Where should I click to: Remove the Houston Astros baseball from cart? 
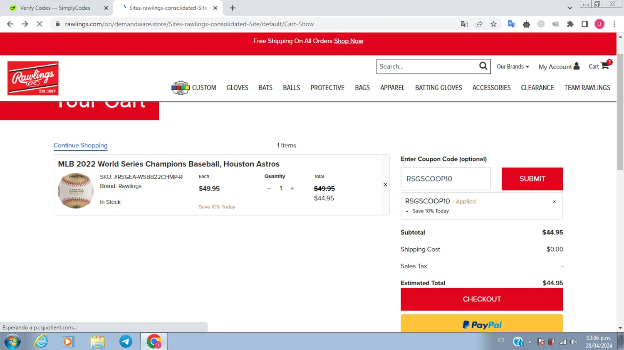click(385, 185)
